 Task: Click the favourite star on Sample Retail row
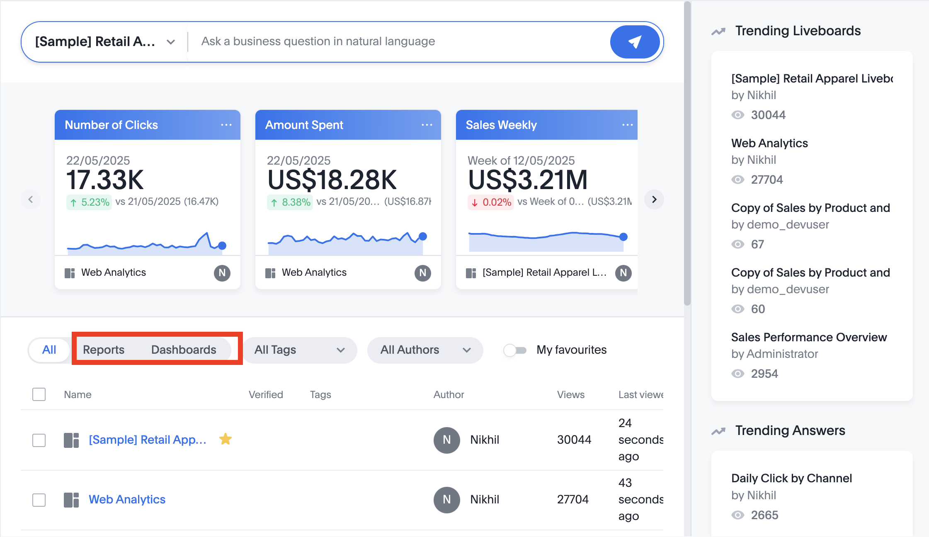pyautogui.click(x=226, y=439)
